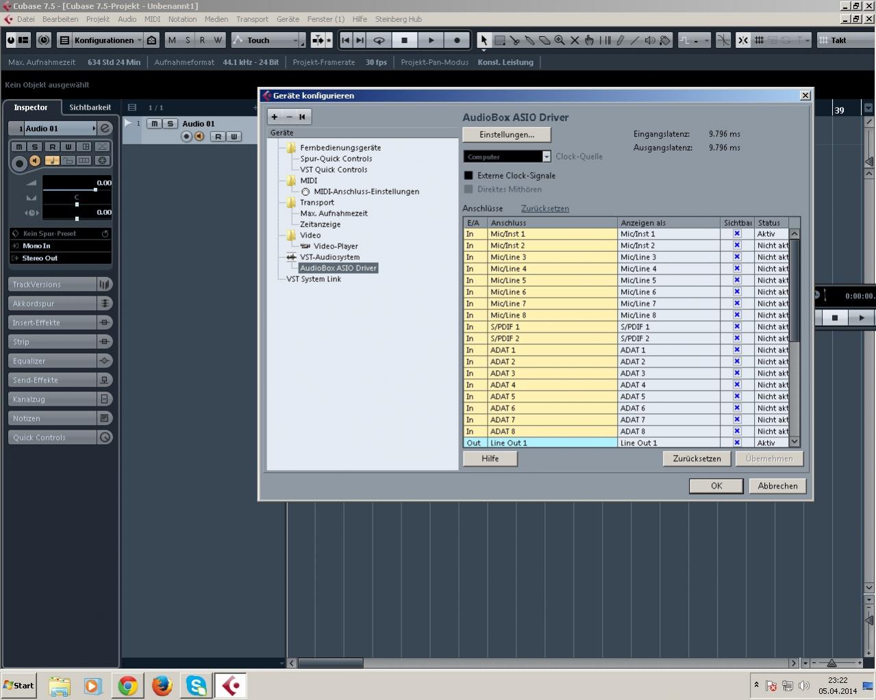Expand the Send-Effekte inspector section
876x700 pixels.
pyautogui.click(x=52, y=380)
